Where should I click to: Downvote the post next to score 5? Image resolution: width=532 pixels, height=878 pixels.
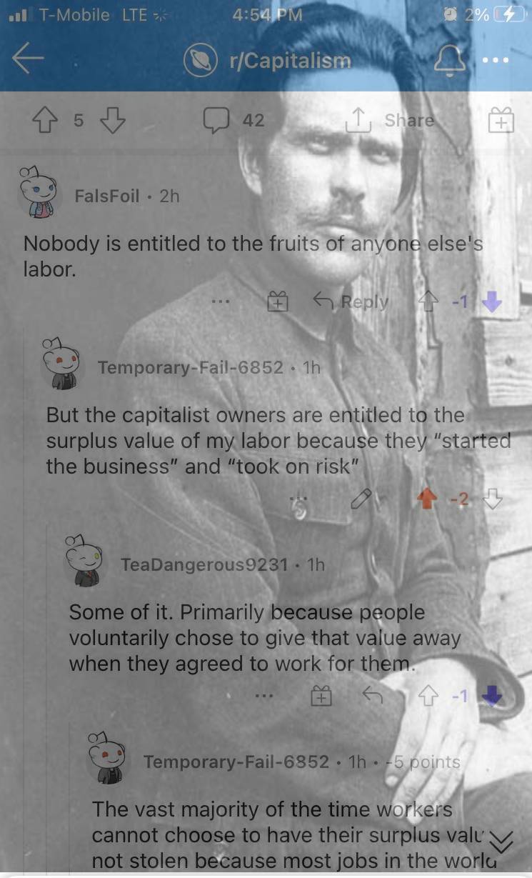[113, 120]
